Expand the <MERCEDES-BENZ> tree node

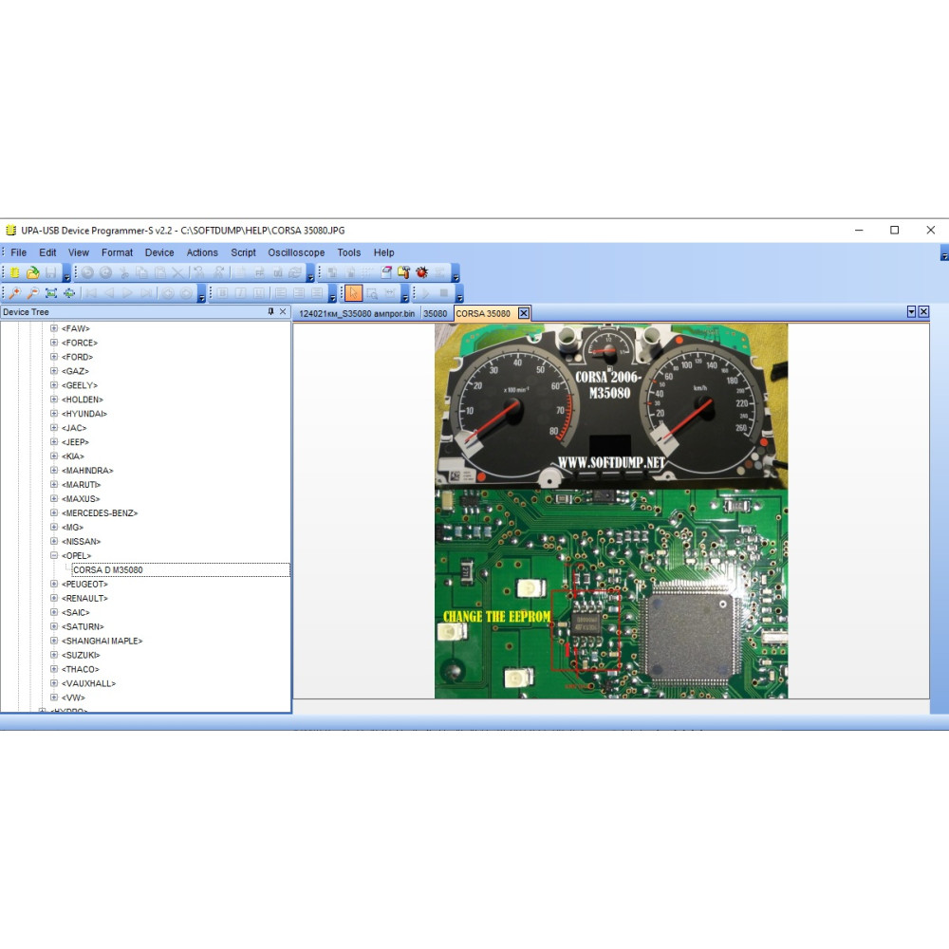[54, 512]
